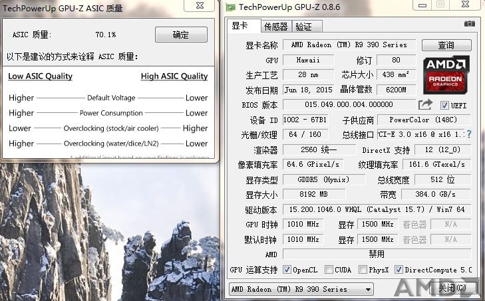Click the 28 nm process field
This screenshot has width=485, height=301.
pos(309,75)
